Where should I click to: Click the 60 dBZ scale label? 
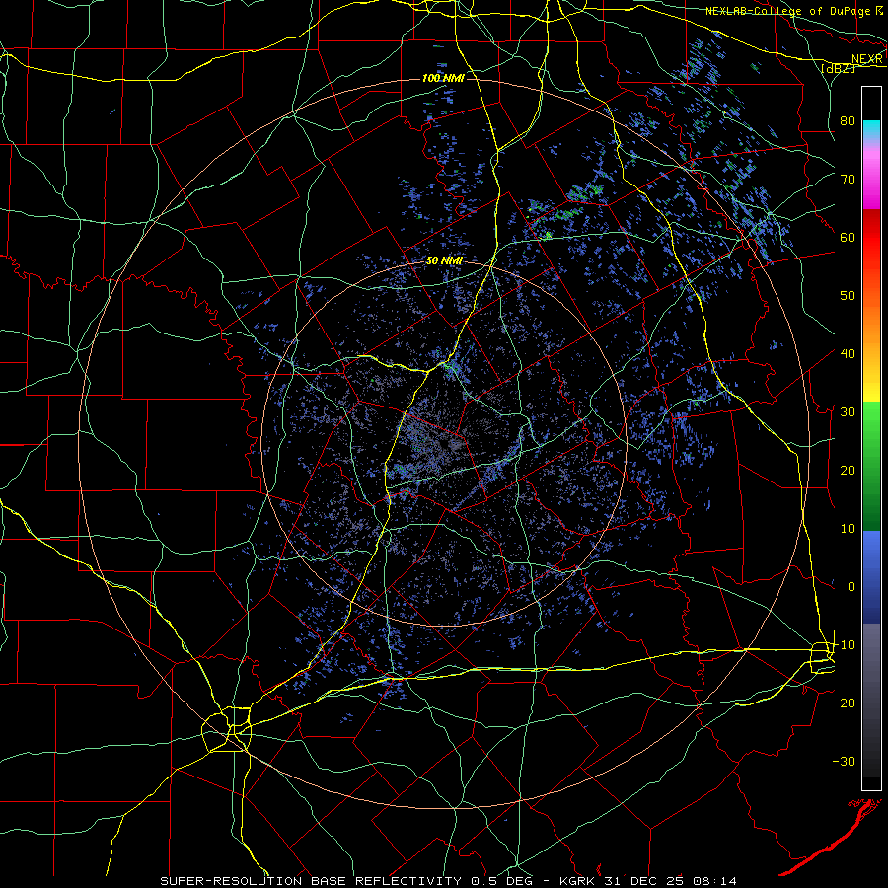coord(848,237)
